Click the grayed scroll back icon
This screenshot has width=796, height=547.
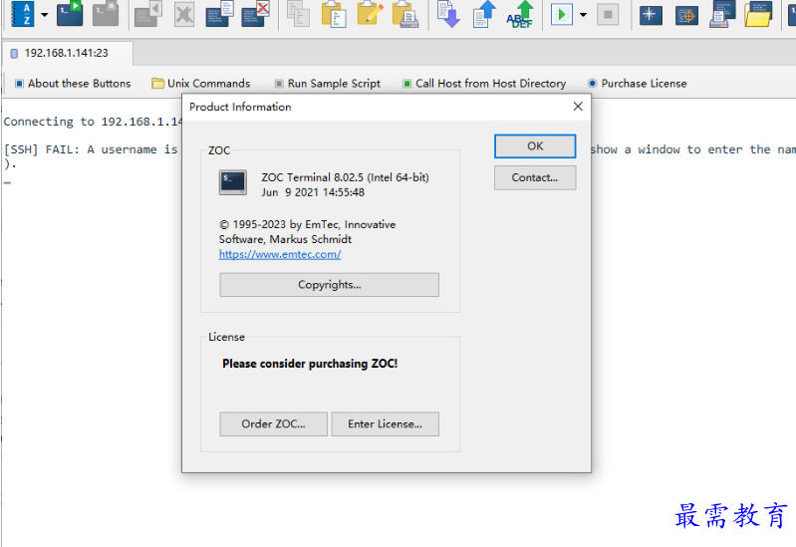[148, 14]
